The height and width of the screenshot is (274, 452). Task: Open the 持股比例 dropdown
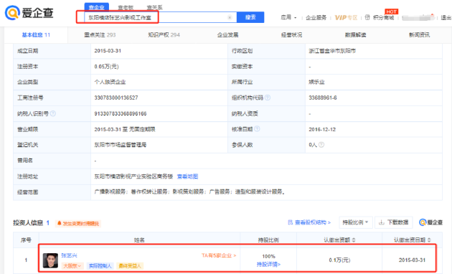click(x=355, y=222)
